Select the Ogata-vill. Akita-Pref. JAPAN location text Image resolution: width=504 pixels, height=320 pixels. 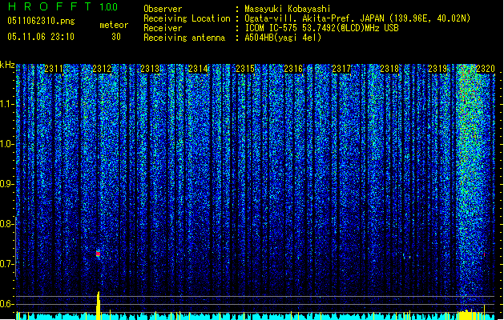pyautogui.click(x=357, y=18)
